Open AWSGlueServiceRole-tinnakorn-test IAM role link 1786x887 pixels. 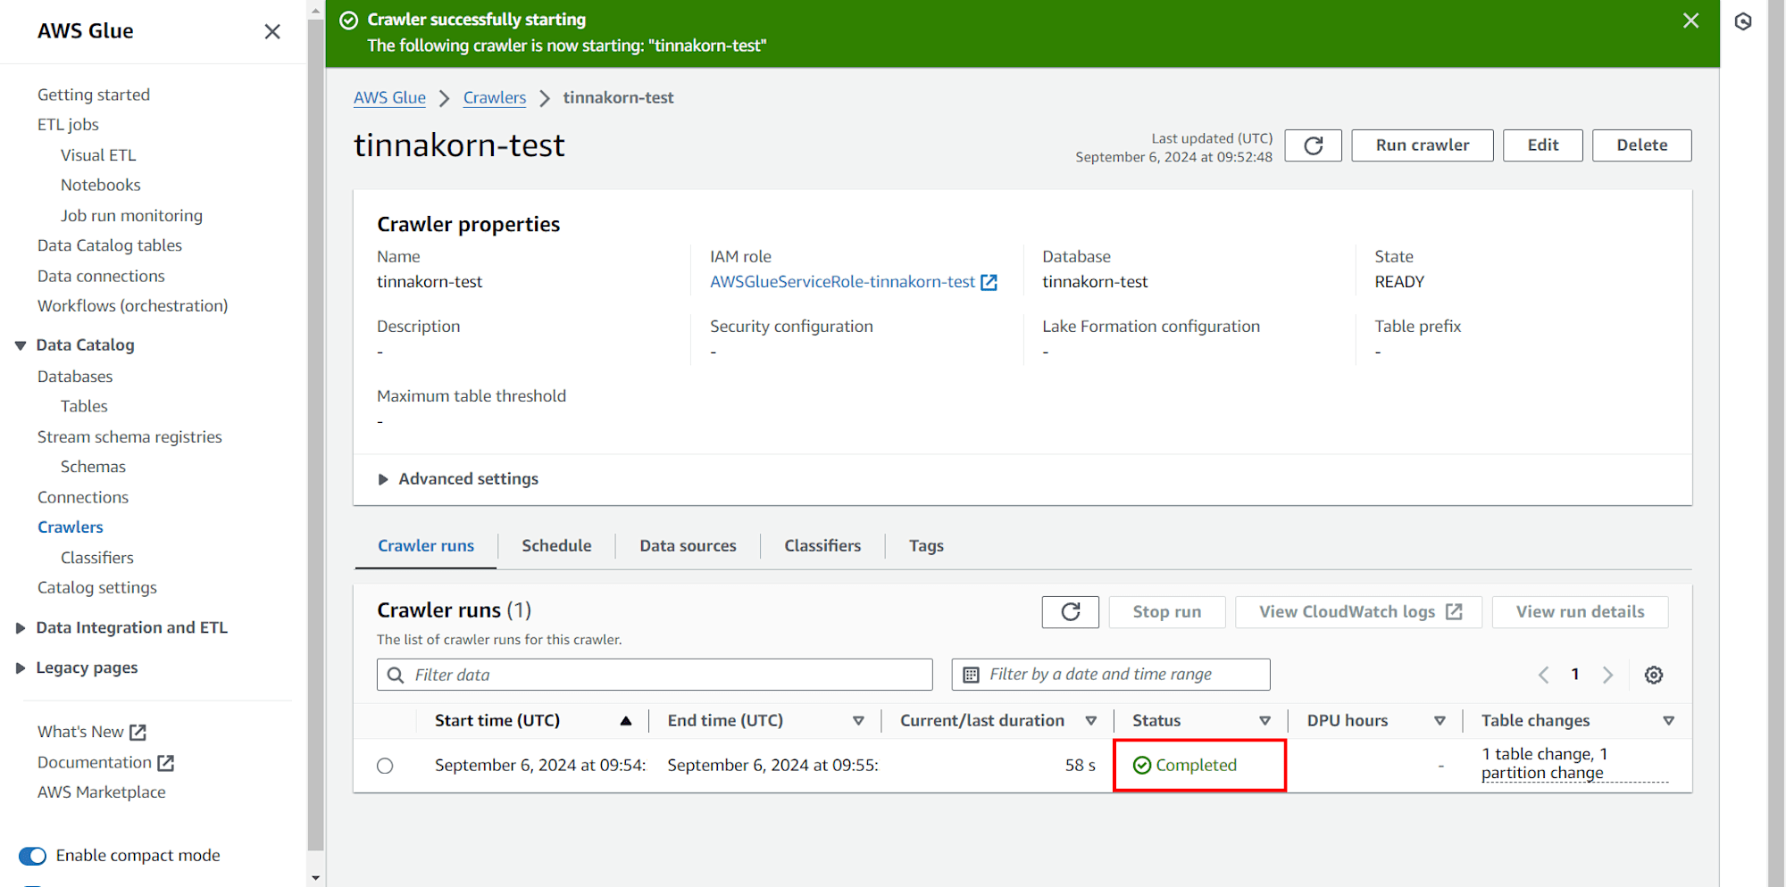click(842, 282)
